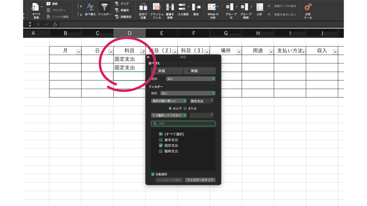Click the フィルターの適用 button

click(x=169, y=180)
